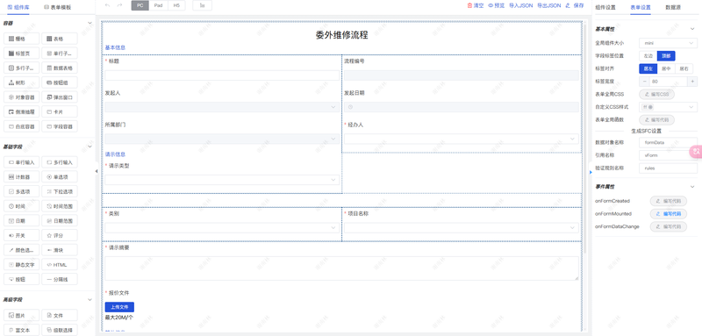The image size is (702, 336).
Task: Undo the last design action
Action: coord(107,5)
